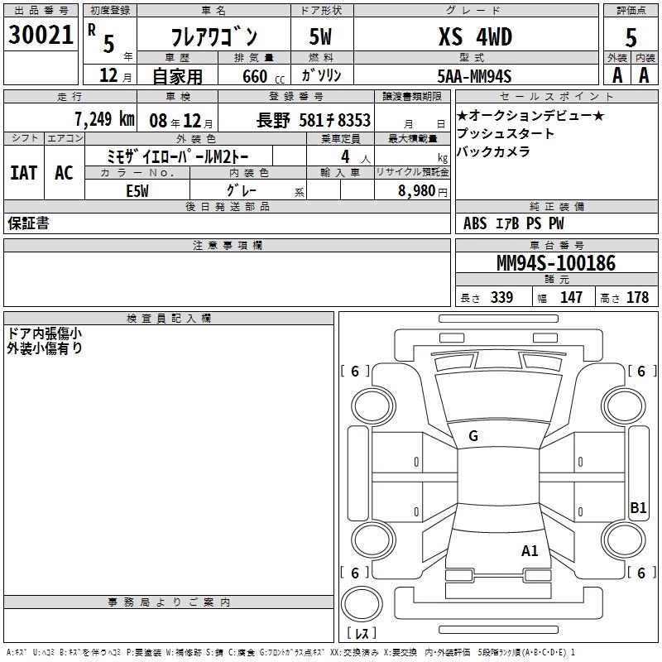Click length value 339
Viewport: 662px width, 662px height.
tap(502, 297)
